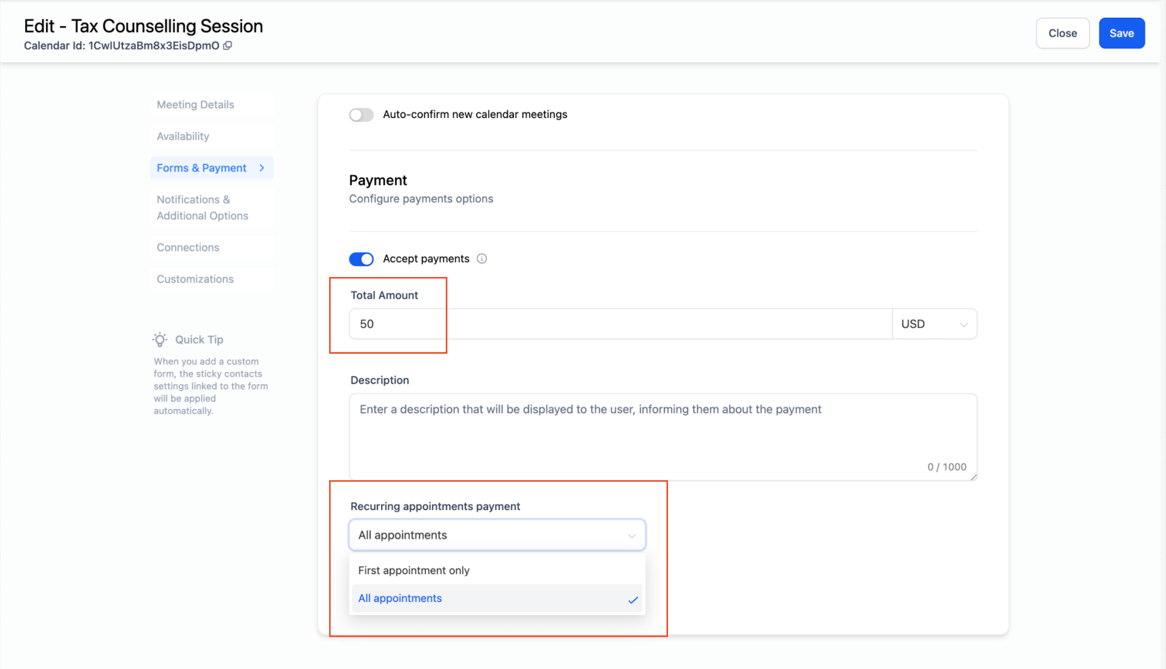Copy the Calendar Id using copy icon

pyautogui.click(x=228, y=46)
